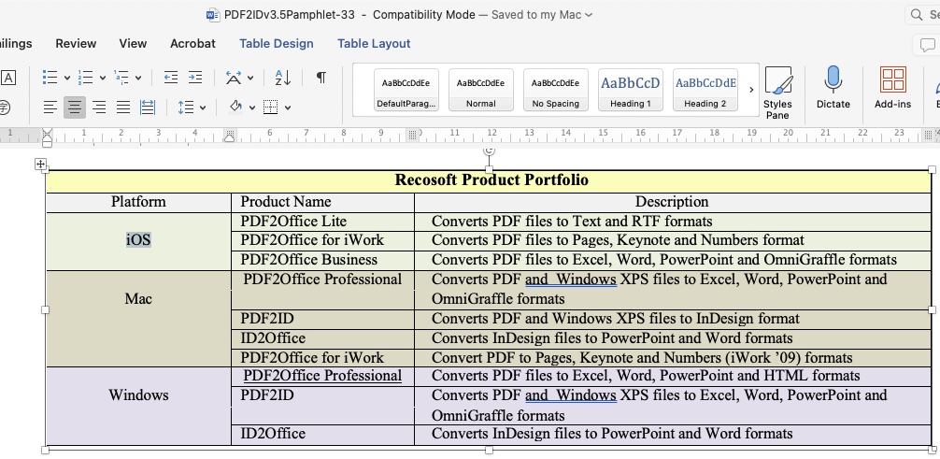The image size is (940, 459).
Task: Click the table move handle icon
Action: pyautogui.click(x=40, y=164)
